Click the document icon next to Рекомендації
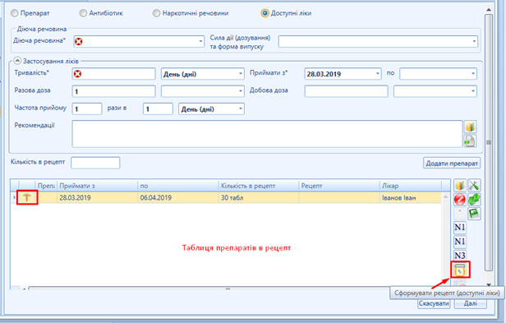Image resolution: width=506 pixels, height=323 pixels. [470, 141]
